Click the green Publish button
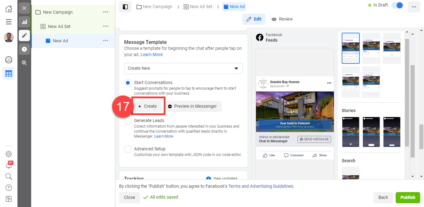 [407, 197]
